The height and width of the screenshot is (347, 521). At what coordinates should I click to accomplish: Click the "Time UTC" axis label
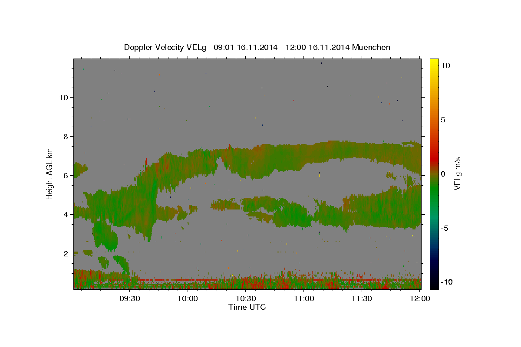click(x=247, y=307)
